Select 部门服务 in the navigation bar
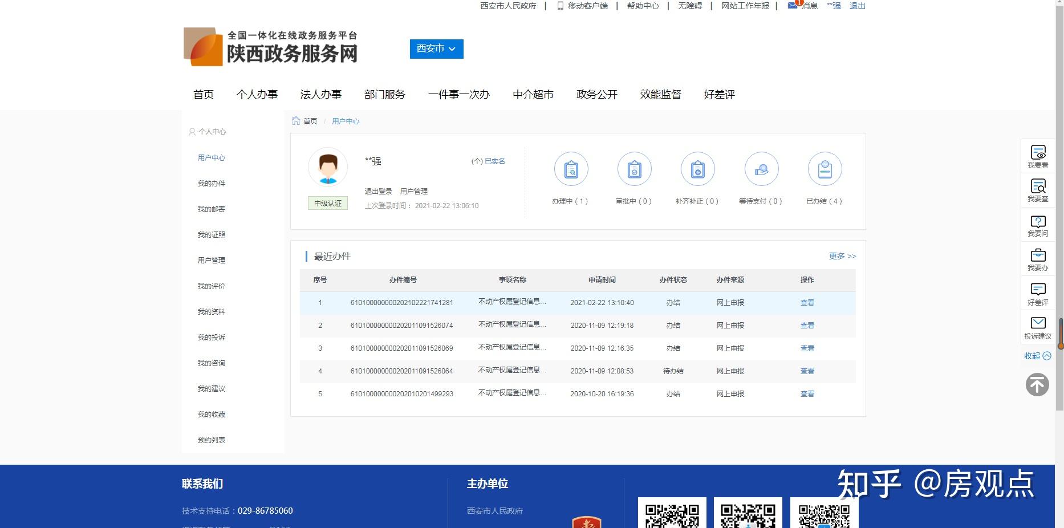1064x528 pixels. 385,95
